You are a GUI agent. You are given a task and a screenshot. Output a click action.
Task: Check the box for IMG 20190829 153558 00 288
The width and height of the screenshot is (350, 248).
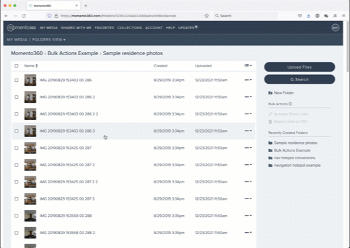[x=17, y=216]
